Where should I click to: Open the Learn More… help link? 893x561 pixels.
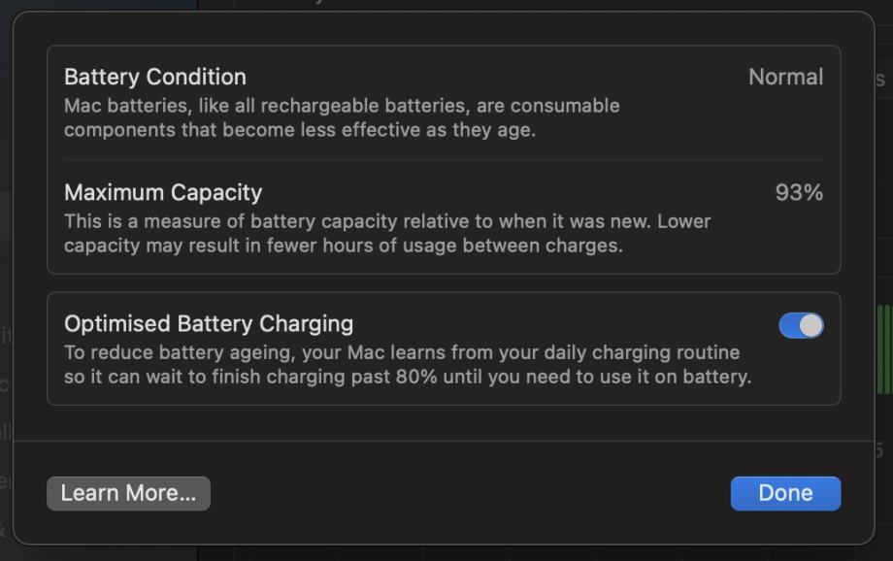(128, 493)
